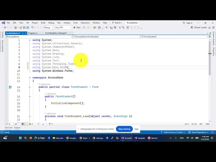Open the Project menu
This screenshot has height=162, width=216.
pos(35,23)
